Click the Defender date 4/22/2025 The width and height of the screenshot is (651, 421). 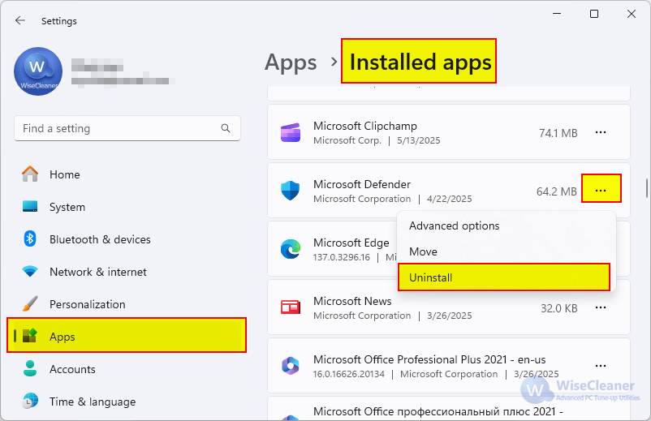pyautogui.click(x=449, y=199)
